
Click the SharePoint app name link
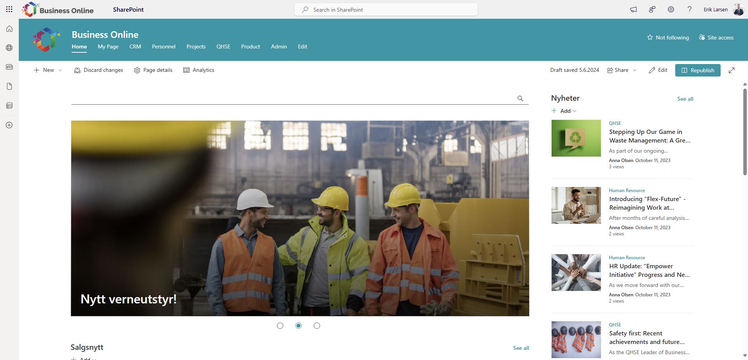point(128,9)
